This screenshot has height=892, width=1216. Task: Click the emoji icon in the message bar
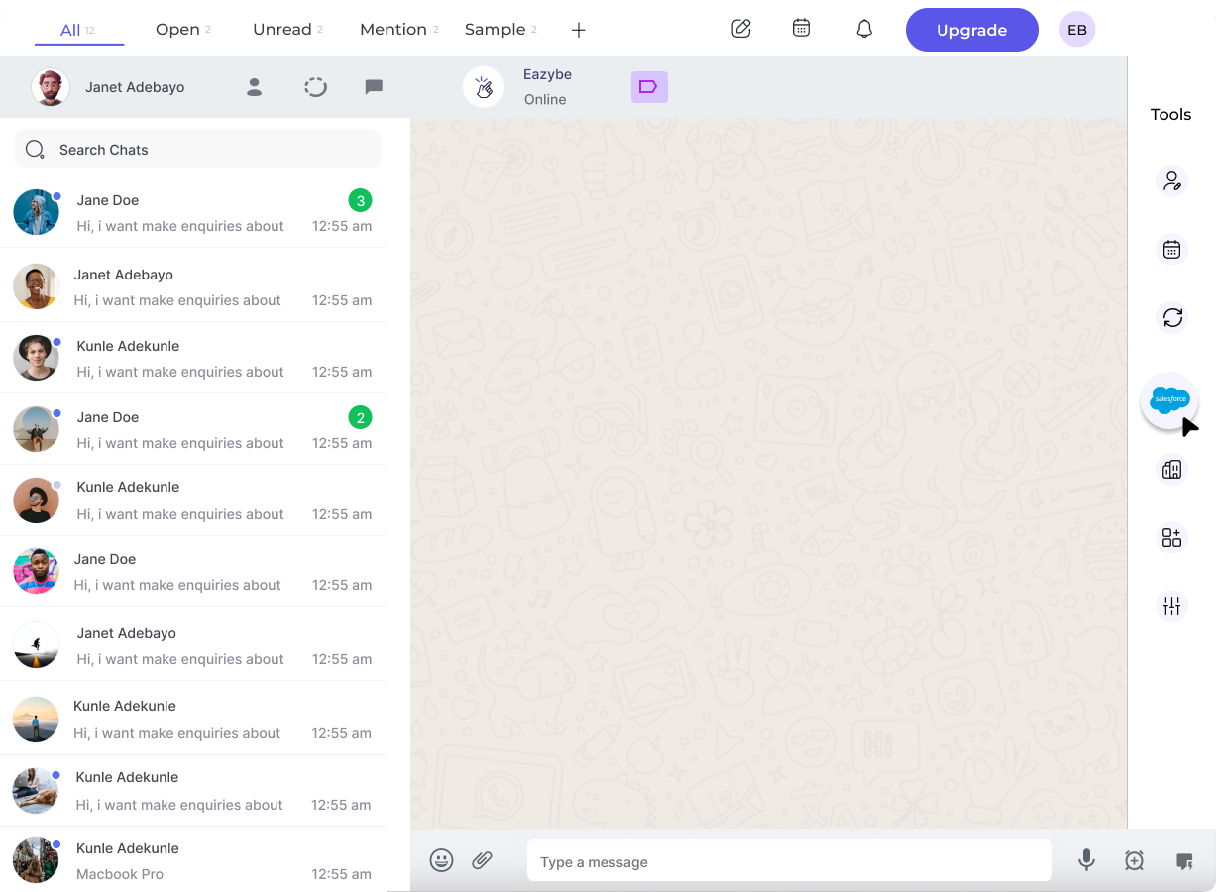[442, 860]
